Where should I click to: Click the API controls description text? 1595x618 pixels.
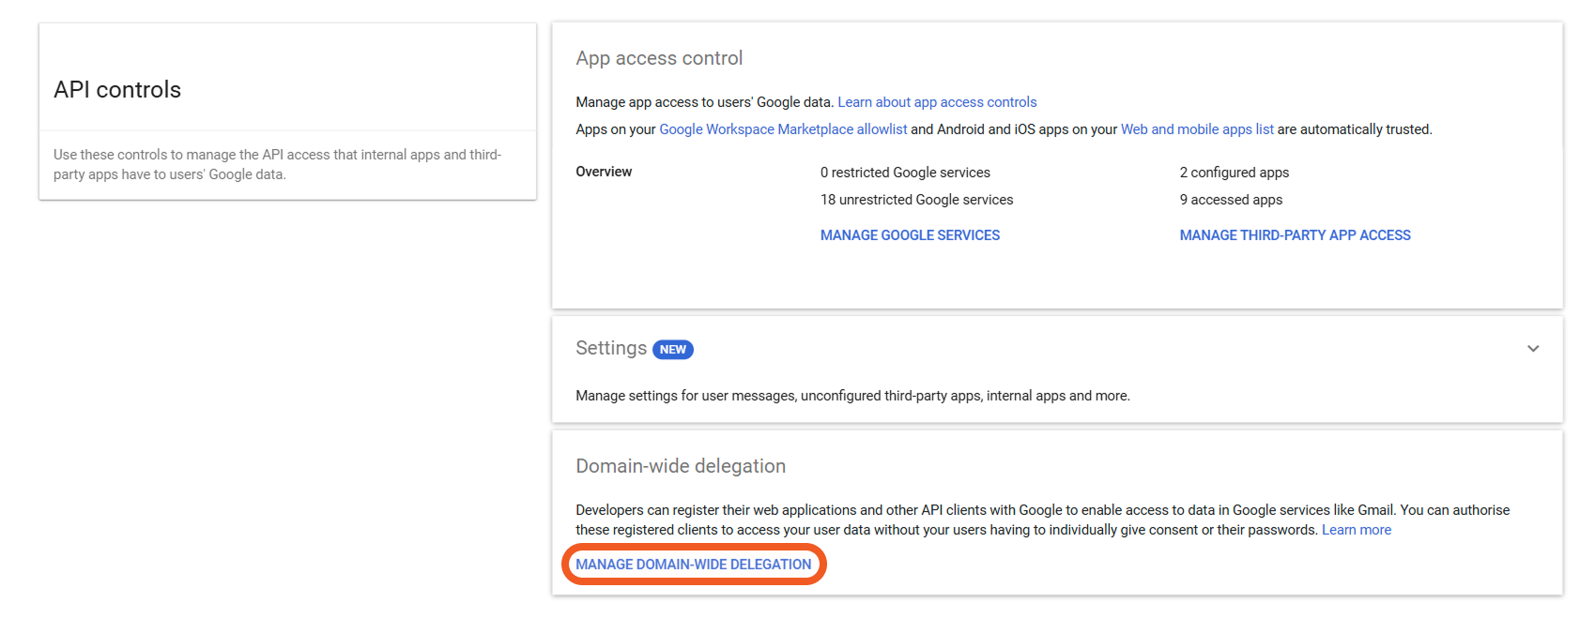click(x=277, y=164)
